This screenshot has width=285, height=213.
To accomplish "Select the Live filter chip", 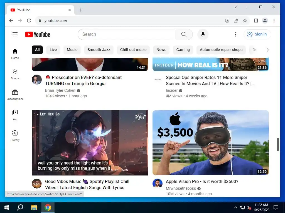I will tap(53, 50).
